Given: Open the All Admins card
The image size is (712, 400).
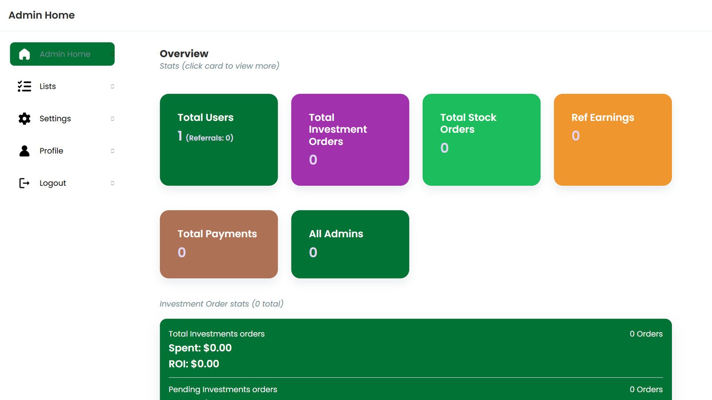Looking at the screenshot, I should pos(350,244).
